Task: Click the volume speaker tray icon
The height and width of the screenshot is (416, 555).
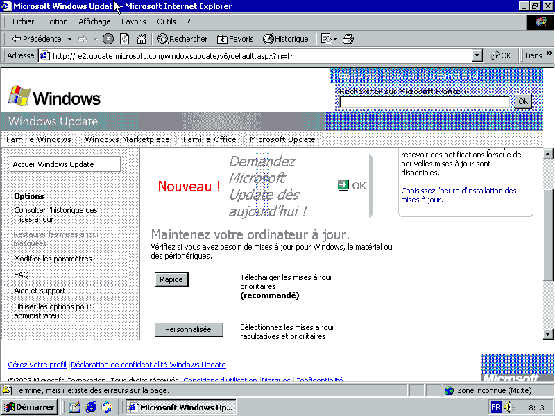Action: tap(509, 407)
